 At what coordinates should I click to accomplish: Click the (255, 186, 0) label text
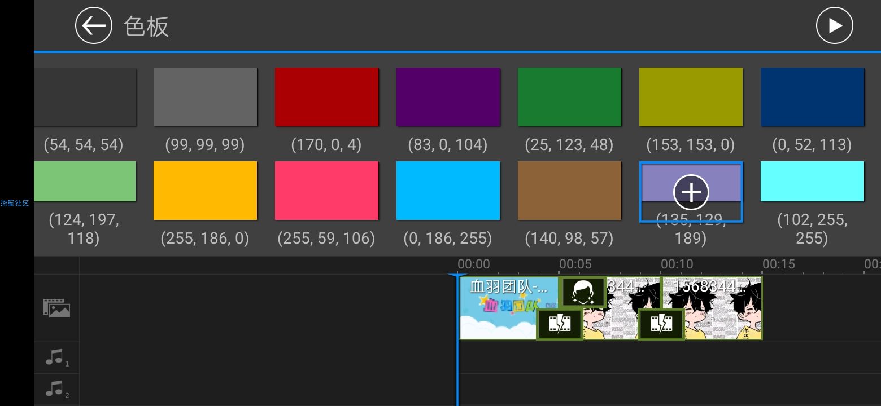[x=205, y=238]
